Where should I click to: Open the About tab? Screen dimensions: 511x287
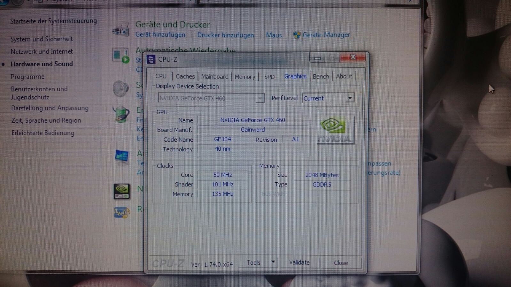pos(344,76)
